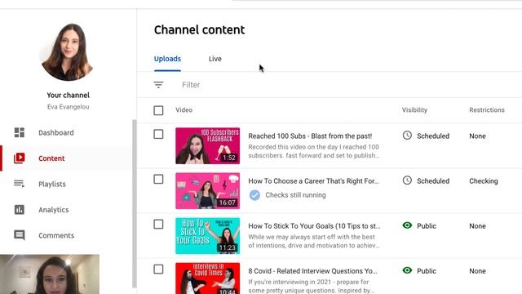
Task: Click clock icon for How To Choose a Career video
Action: 407,180
